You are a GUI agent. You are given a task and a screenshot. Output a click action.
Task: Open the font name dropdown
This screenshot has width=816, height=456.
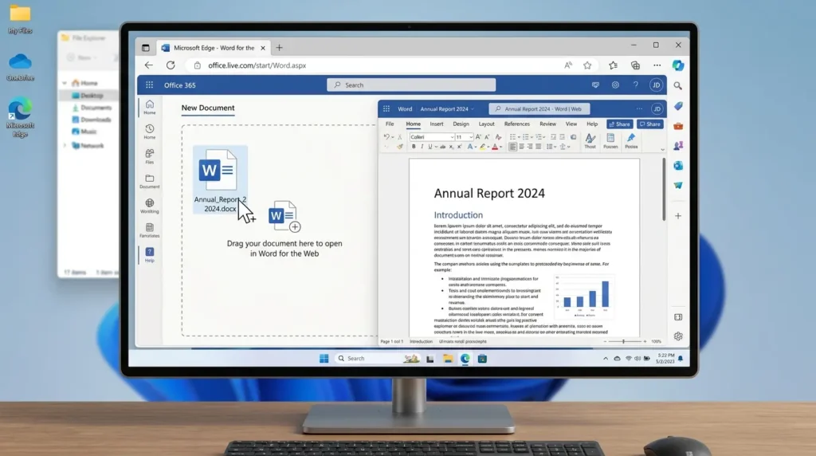click(432, 137)
